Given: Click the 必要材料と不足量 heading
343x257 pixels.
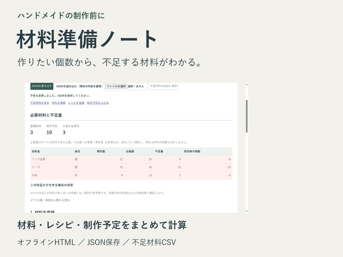Looking at the screenshot, I should pos(46,115).
